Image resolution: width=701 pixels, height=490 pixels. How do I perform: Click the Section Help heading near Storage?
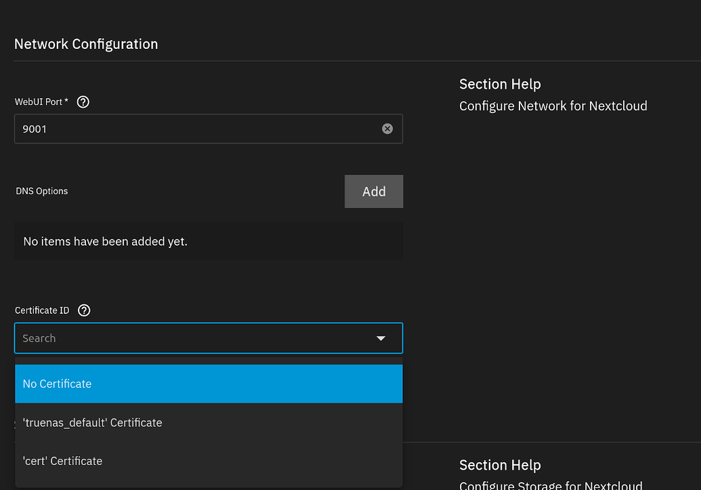pyautogui.click(x=500, y=465)
